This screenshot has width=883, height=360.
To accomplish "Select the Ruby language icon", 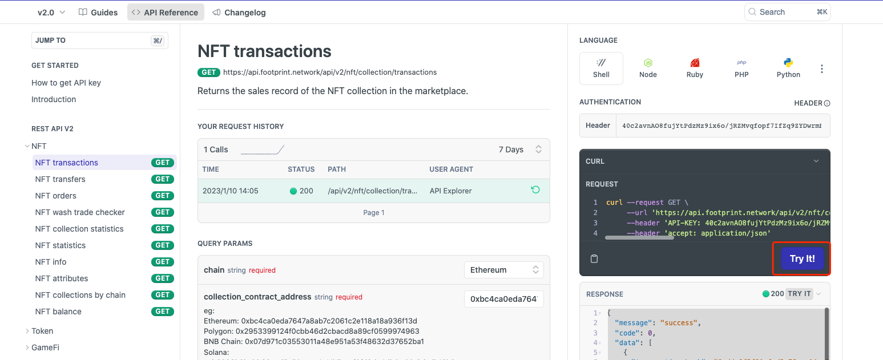I will (695, 68).
